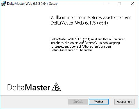The image size is (139, 109).
Task: Click the word "Computer" in the description text
Action: click(118, 39)
